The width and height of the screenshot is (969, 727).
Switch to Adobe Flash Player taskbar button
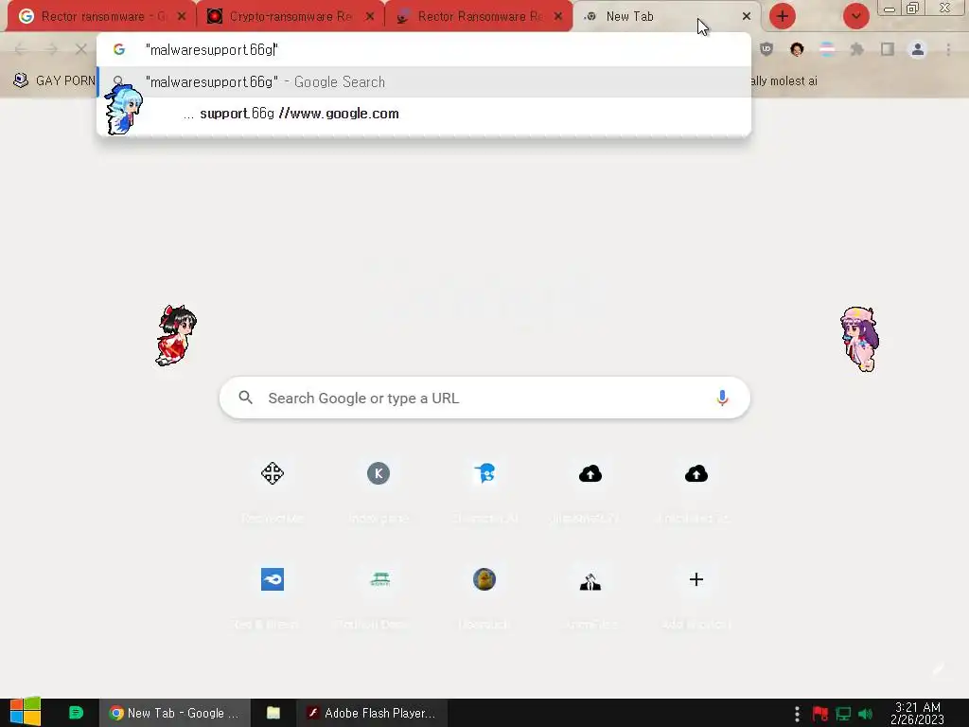click(373, 713)
